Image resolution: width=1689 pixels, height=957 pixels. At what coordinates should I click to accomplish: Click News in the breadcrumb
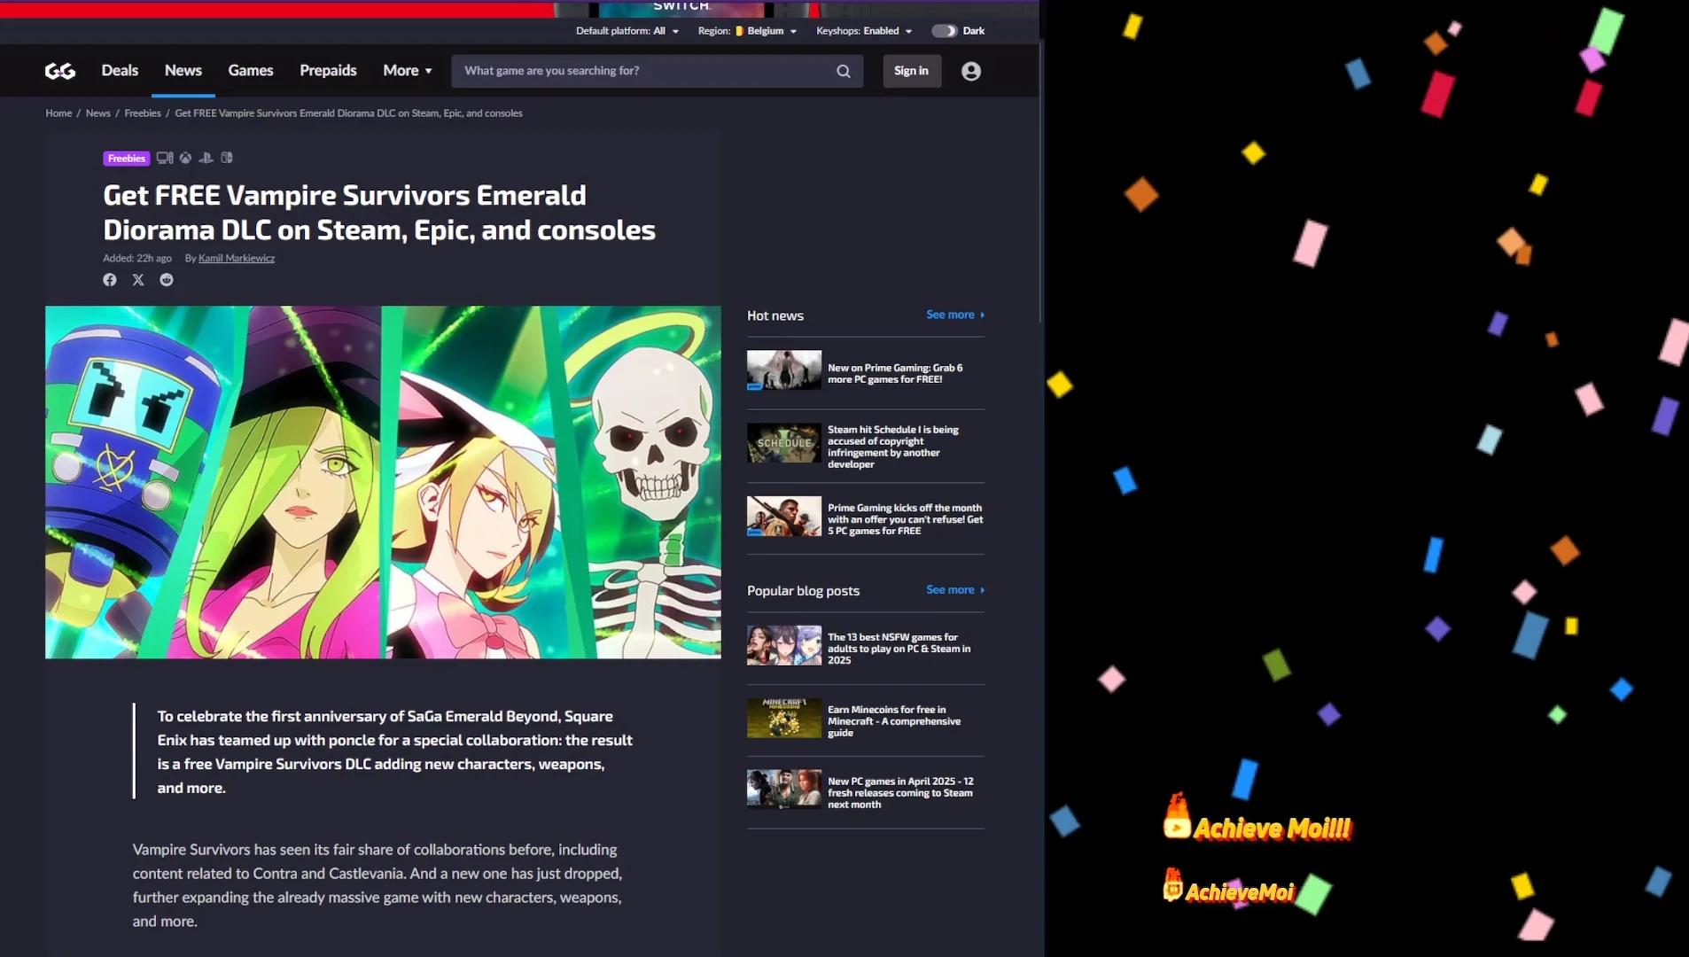point(98,113)
